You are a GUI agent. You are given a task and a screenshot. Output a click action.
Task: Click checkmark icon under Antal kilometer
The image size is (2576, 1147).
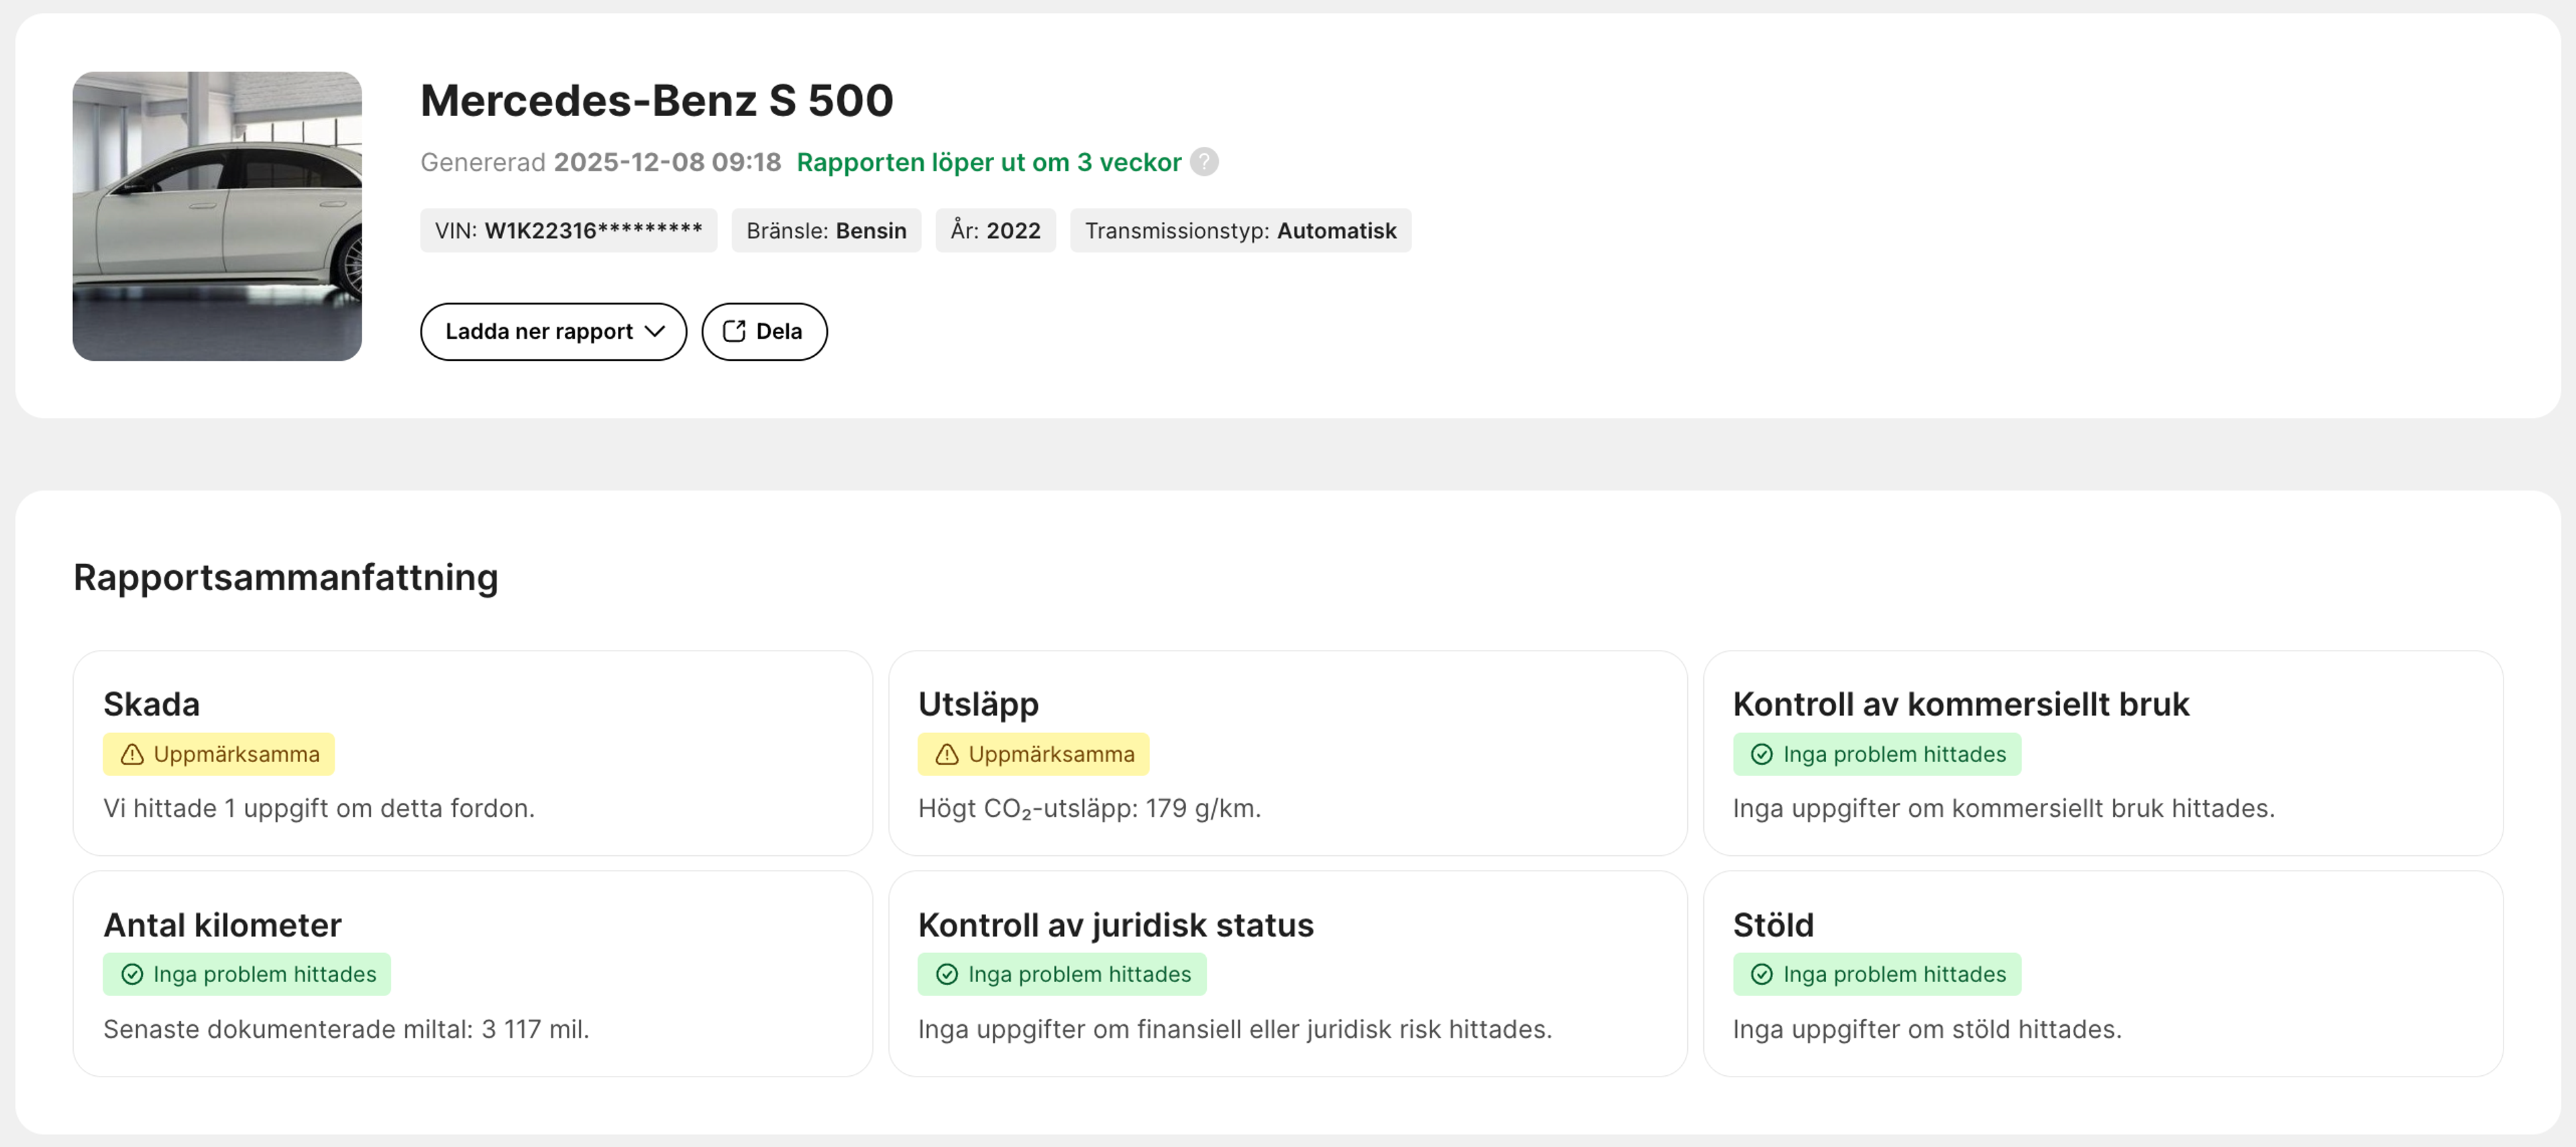click(x=132, y=974)
